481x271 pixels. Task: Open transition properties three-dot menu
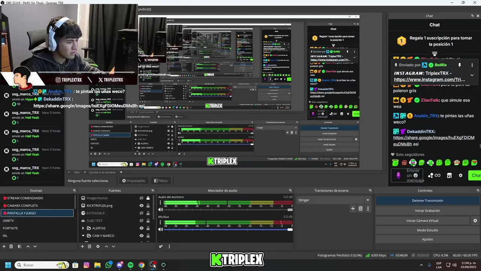tap(368, 209)
